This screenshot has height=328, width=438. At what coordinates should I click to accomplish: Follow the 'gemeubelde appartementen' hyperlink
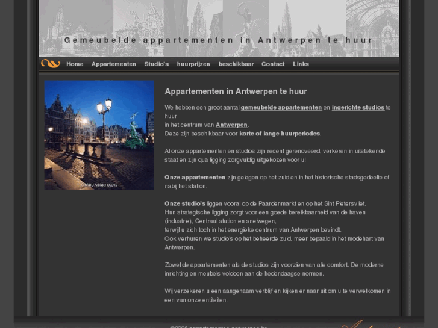[x=281, y=107]
